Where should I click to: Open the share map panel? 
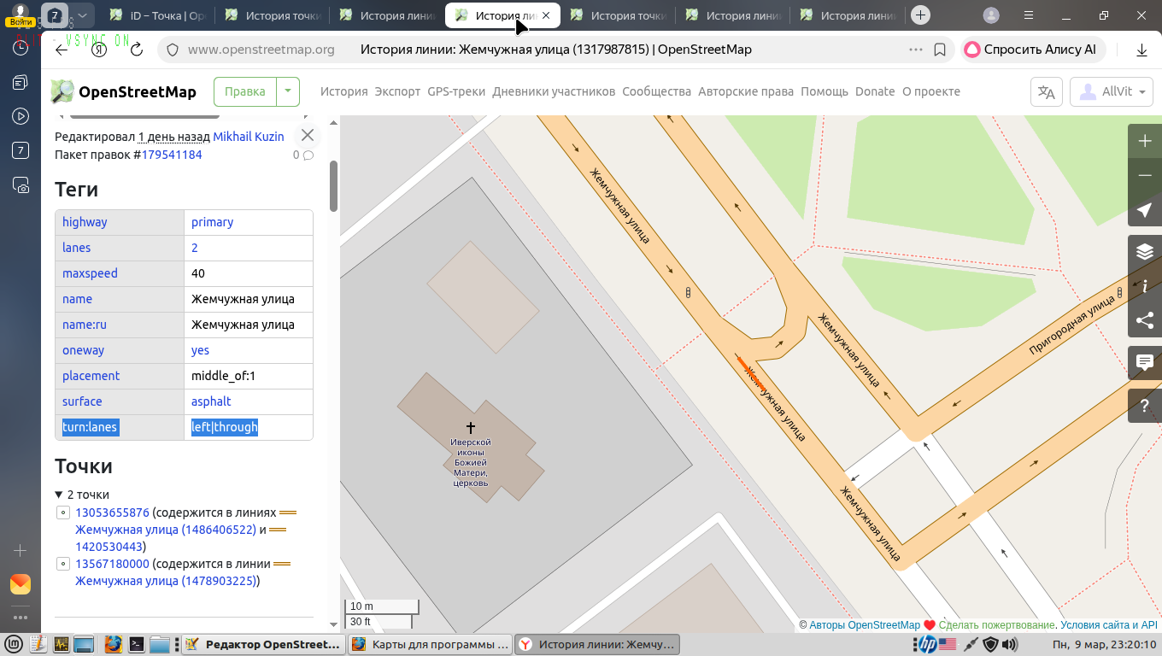(x=1145, y=320)
